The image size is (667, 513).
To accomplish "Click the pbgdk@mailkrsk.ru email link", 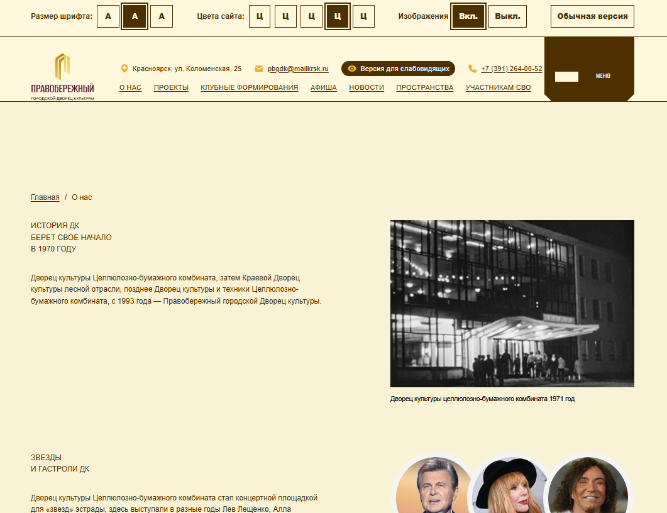I will point(298,69).
